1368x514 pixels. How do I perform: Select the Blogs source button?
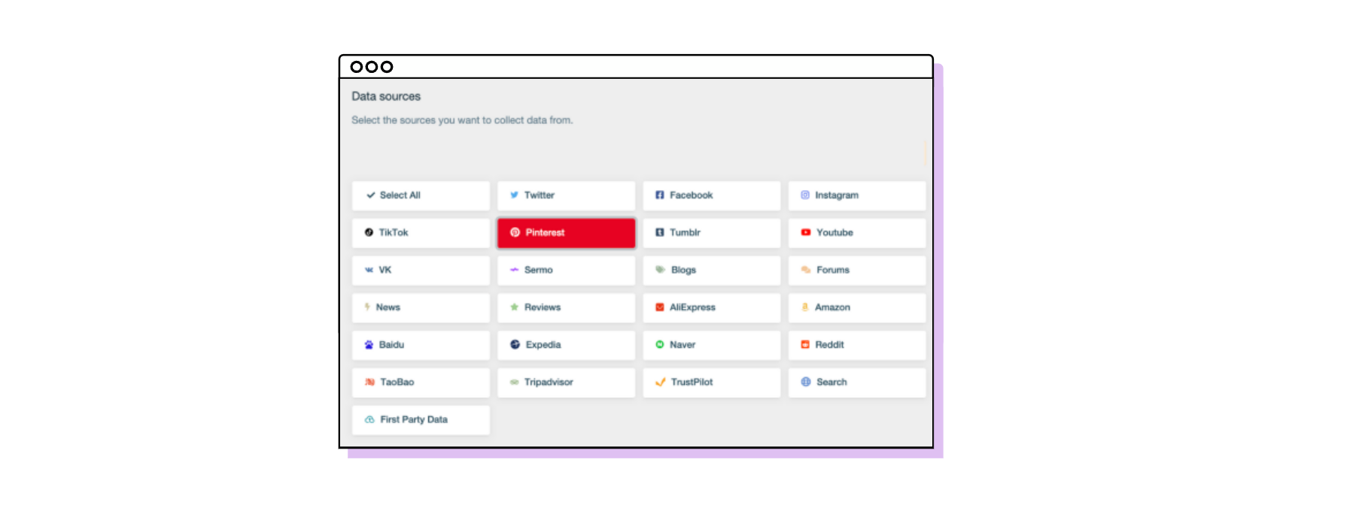point(711,271)
